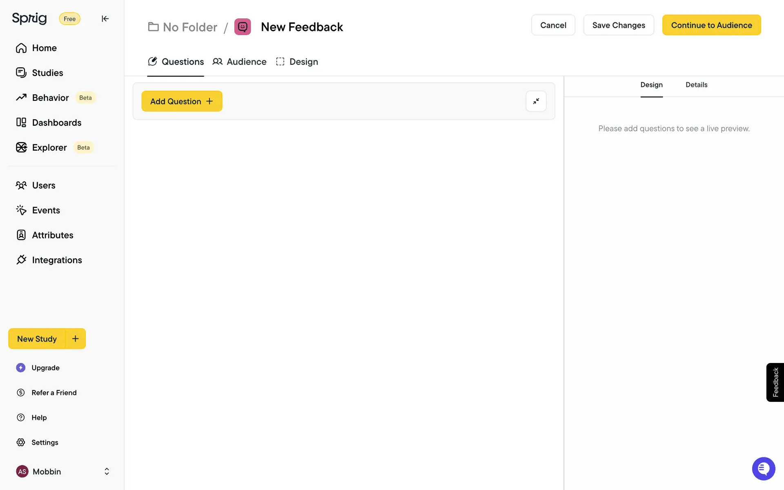
Task: Click the Upgrade link
Action: pyautogui.click(x=45, y=368)
